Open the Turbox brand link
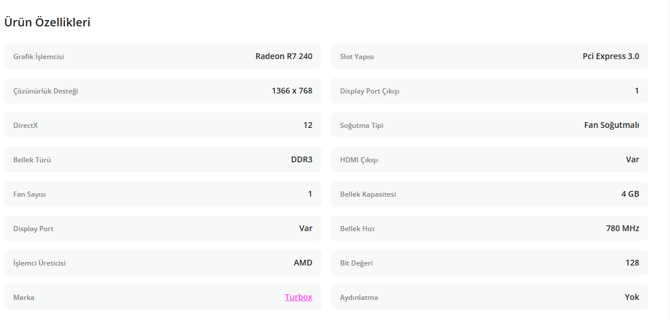Screen dimensions: 670x320 click(298, 297)
